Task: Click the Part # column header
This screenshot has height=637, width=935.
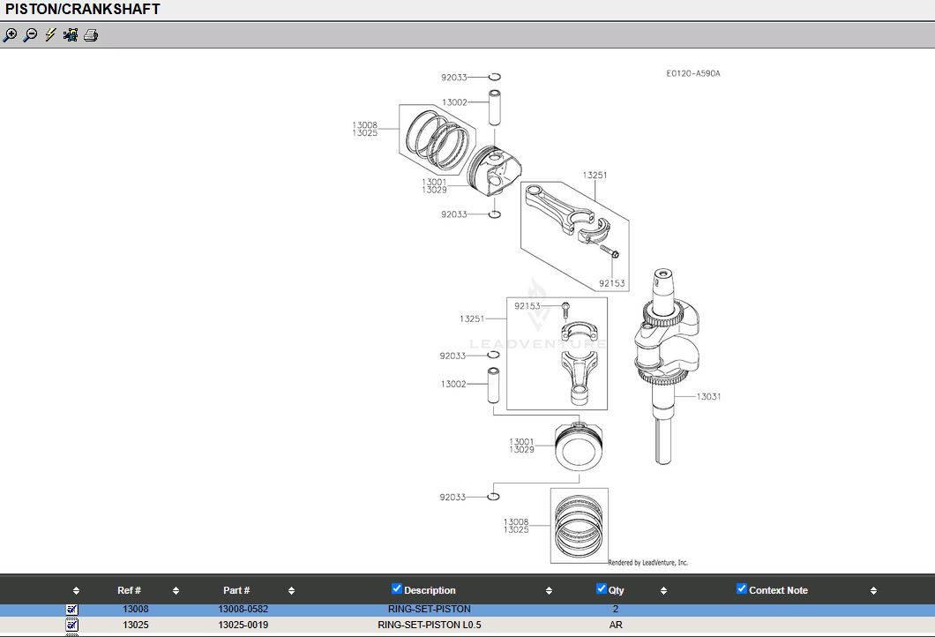Action: 236,590
